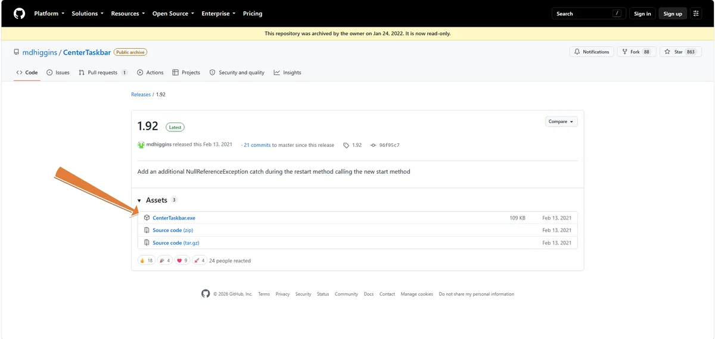The image size is (715, 339).
Task: Open the CenterTaskbar repository link
Action: coord(87,52)
